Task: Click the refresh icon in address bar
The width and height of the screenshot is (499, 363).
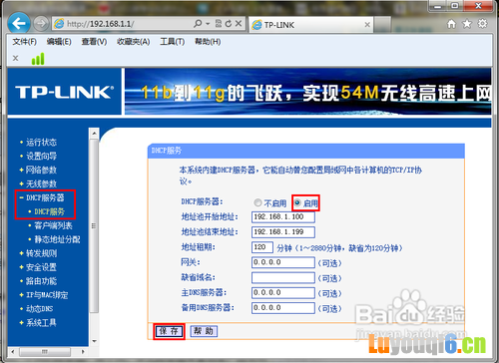Action: point(229,24)
